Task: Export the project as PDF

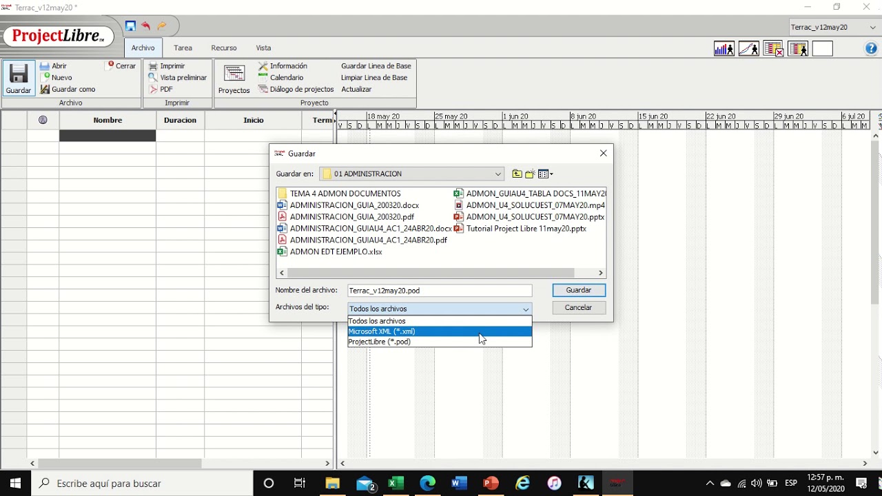Action: coord(161,90)
